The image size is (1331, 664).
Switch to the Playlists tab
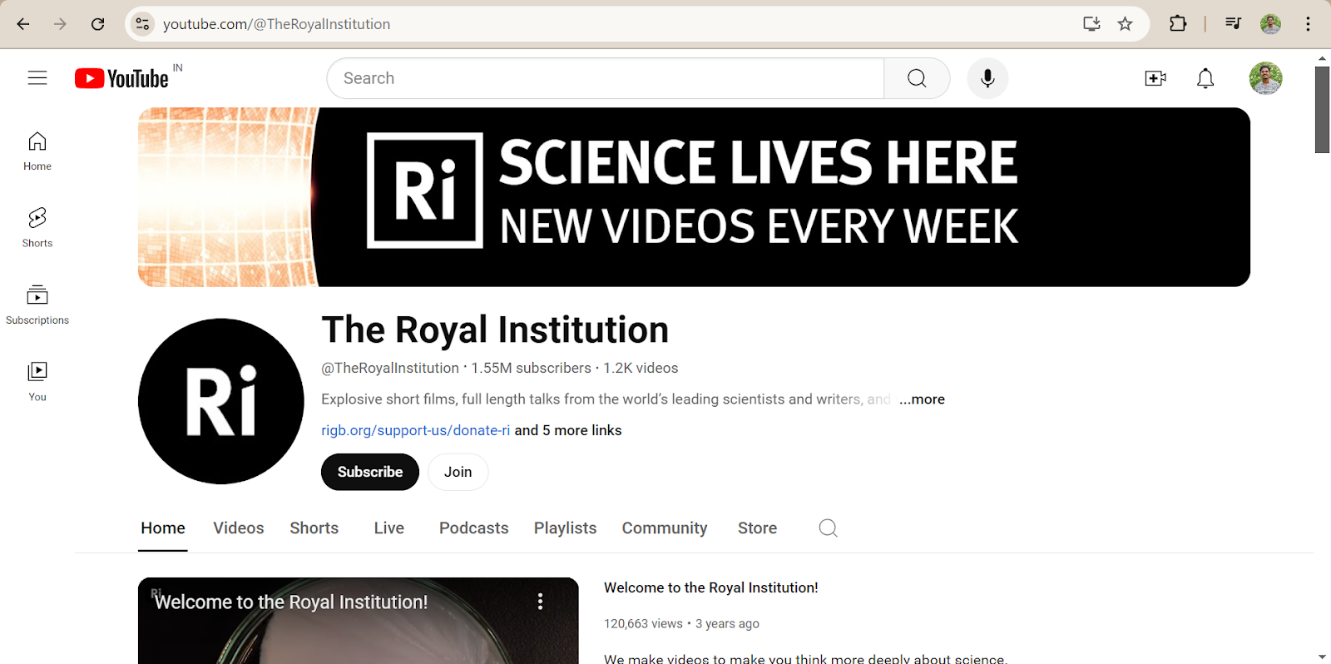(x=566, y=528)
